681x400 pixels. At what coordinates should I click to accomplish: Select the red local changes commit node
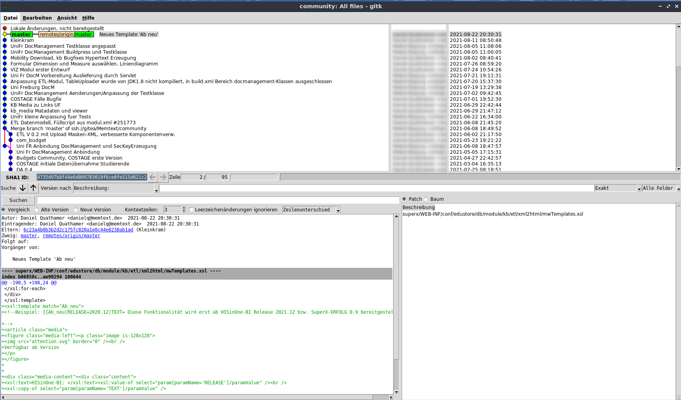pyautogui.click(x=5, y=28)
